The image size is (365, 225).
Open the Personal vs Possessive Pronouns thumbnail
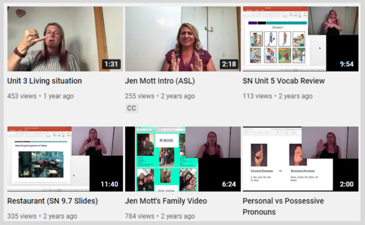click(x=300, y=159)
